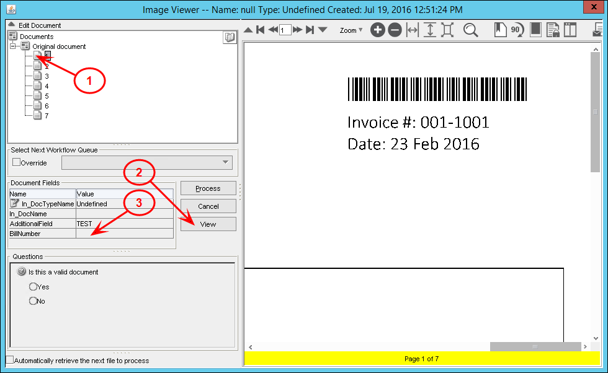
Task: Open the Zoom dropdown menu
Action: pyautogui.click(x=351, y=30)
